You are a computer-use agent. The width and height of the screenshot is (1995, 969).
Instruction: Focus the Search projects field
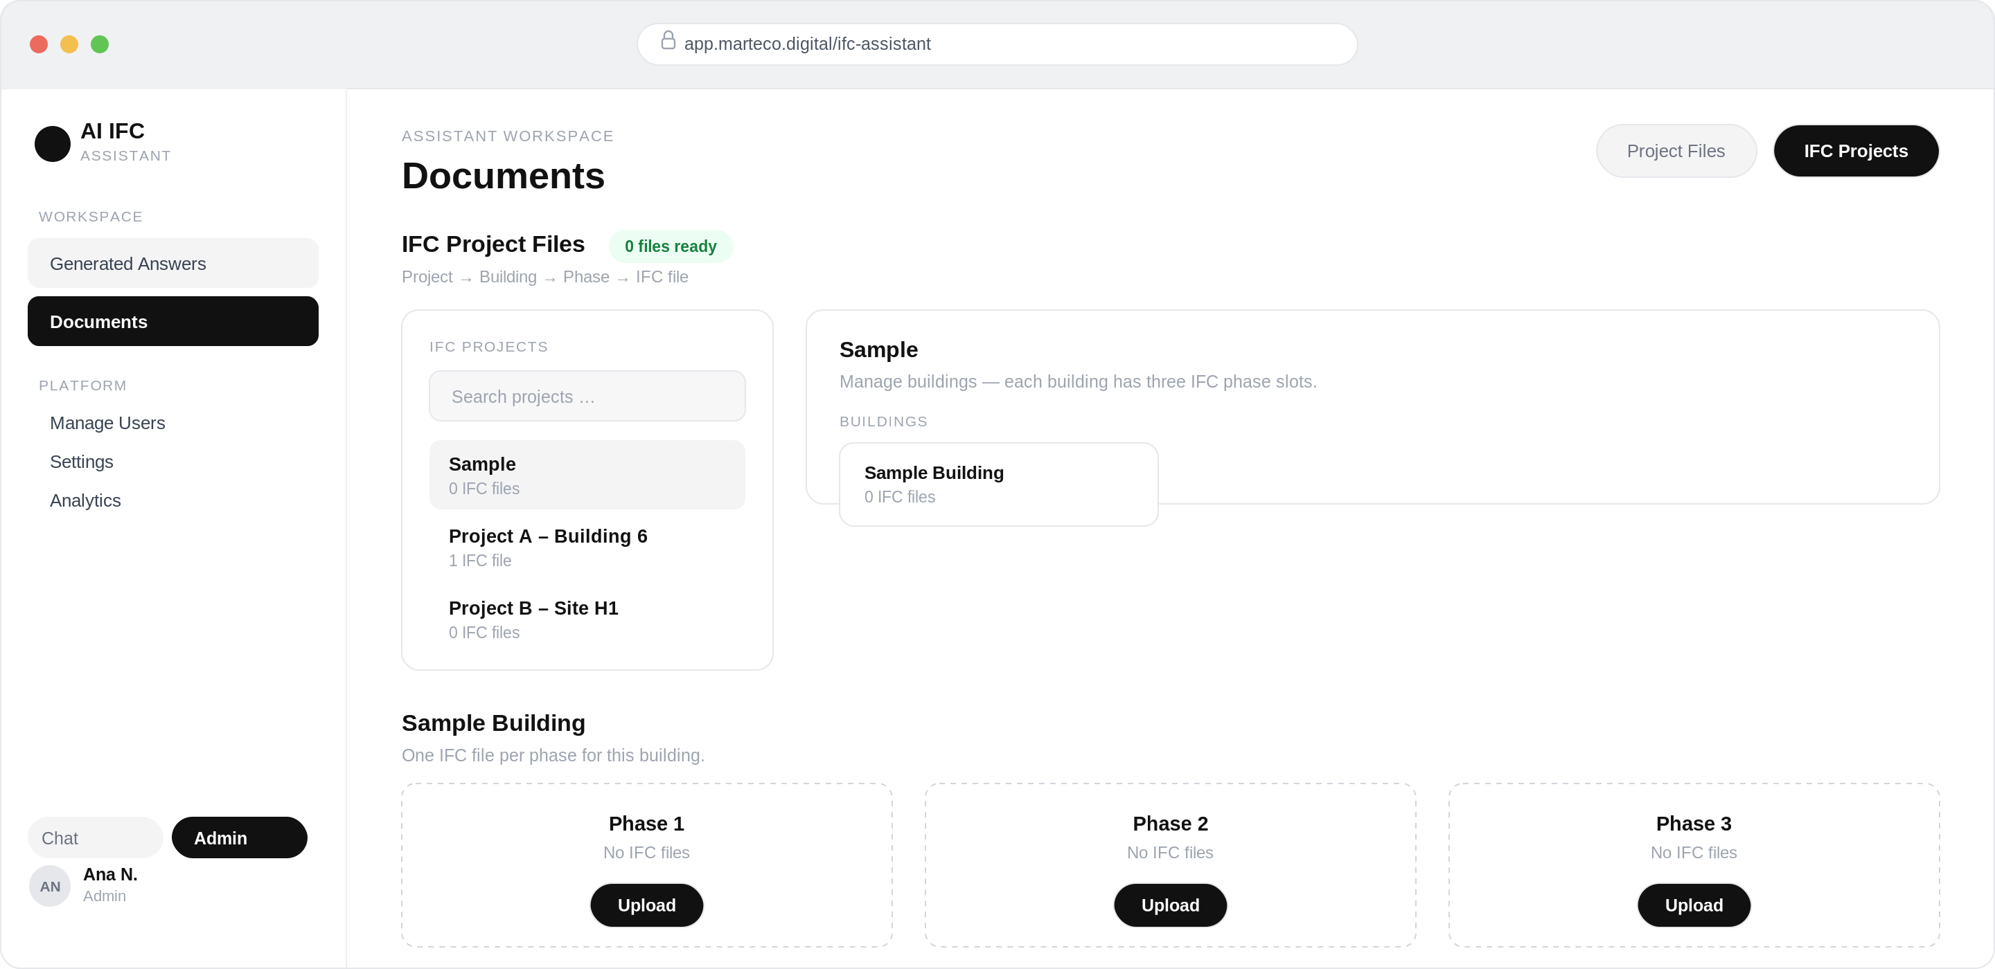tap(587, 397)
